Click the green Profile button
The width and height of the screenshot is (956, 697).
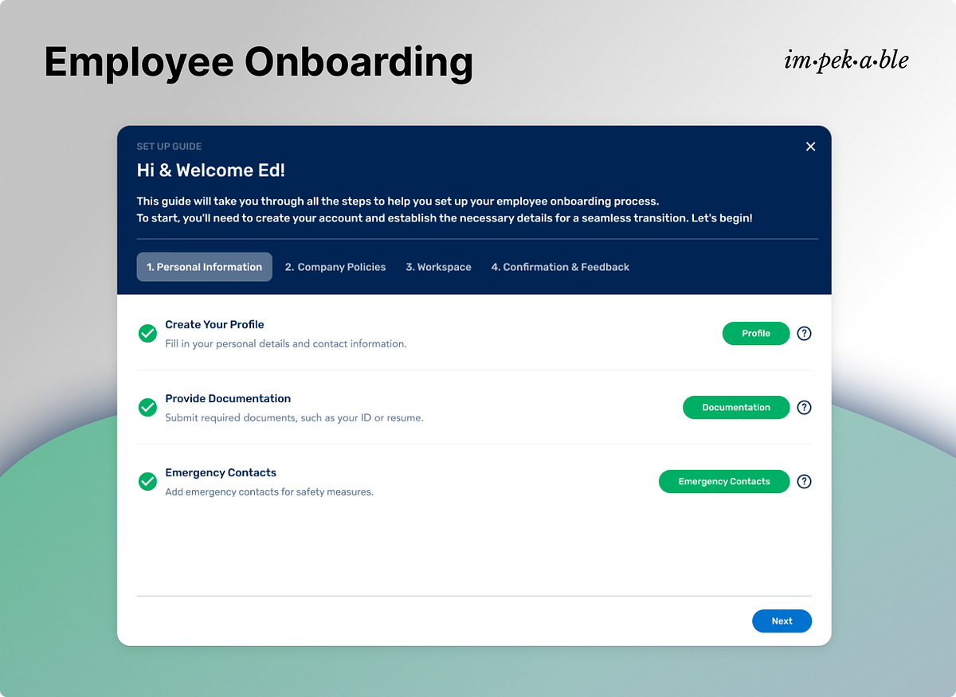[755, 333]
